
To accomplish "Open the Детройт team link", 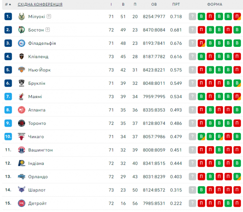I will pos(37,203).
